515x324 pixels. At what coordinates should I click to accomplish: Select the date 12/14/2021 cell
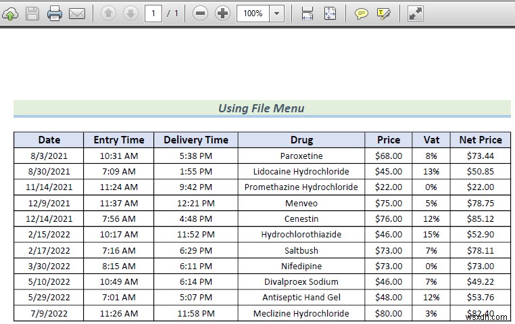(49, 219)
